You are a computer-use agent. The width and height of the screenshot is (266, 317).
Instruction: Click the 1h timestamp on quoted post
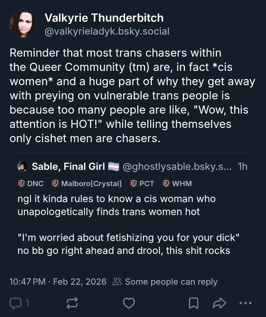coord(243,166)
